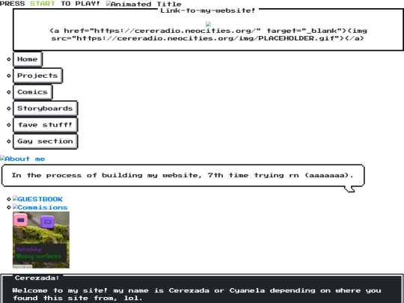Open the fave stuff! page

click(x=45, y=125)
